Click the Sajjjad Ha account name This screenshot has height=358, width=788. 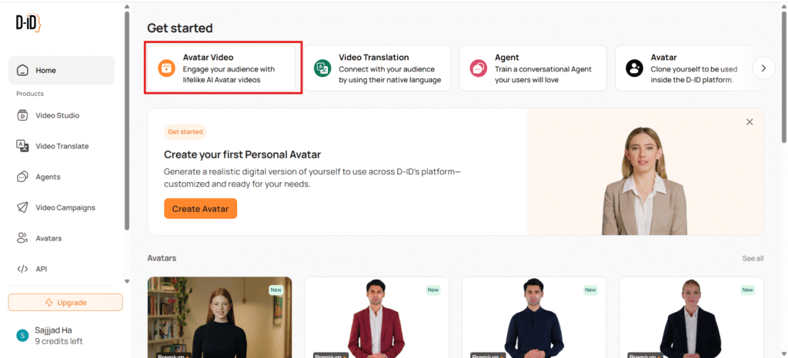[x=53, y=330]
